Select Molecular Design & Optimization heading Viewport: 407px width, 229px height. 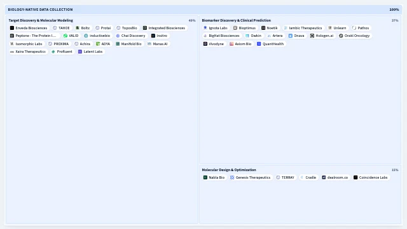pos(229,170)
